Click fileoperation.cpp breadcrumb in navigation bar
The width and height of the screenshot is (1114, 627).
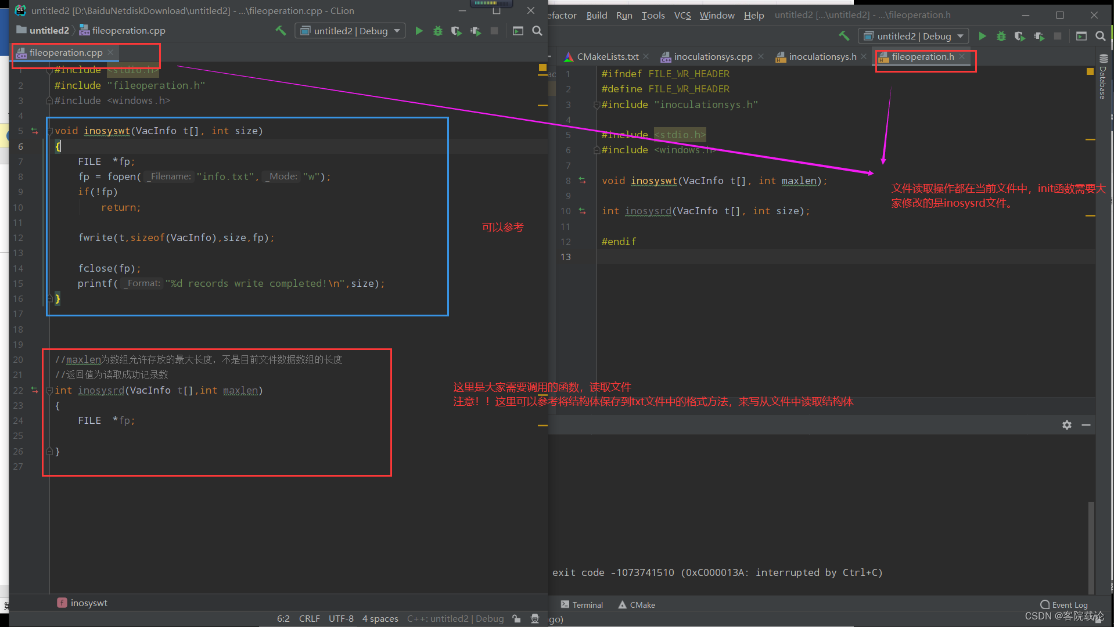pyautogui.click(x=122, y=31)
